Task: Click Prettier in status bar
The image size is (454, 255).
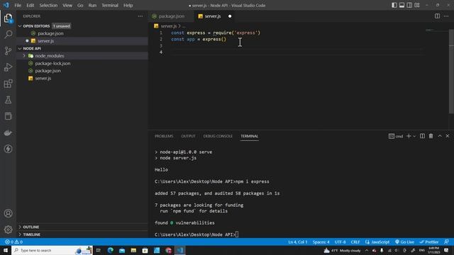Action: pos(428,242)
